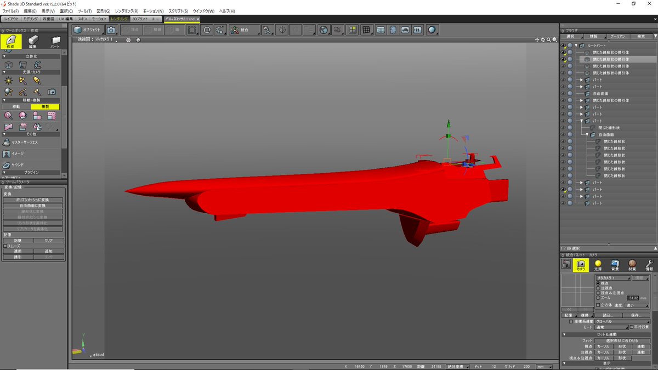Click the dashed-rectangle selection toolbar icon
This screenshot has height=370, width=658.
(x=192, y=30)
